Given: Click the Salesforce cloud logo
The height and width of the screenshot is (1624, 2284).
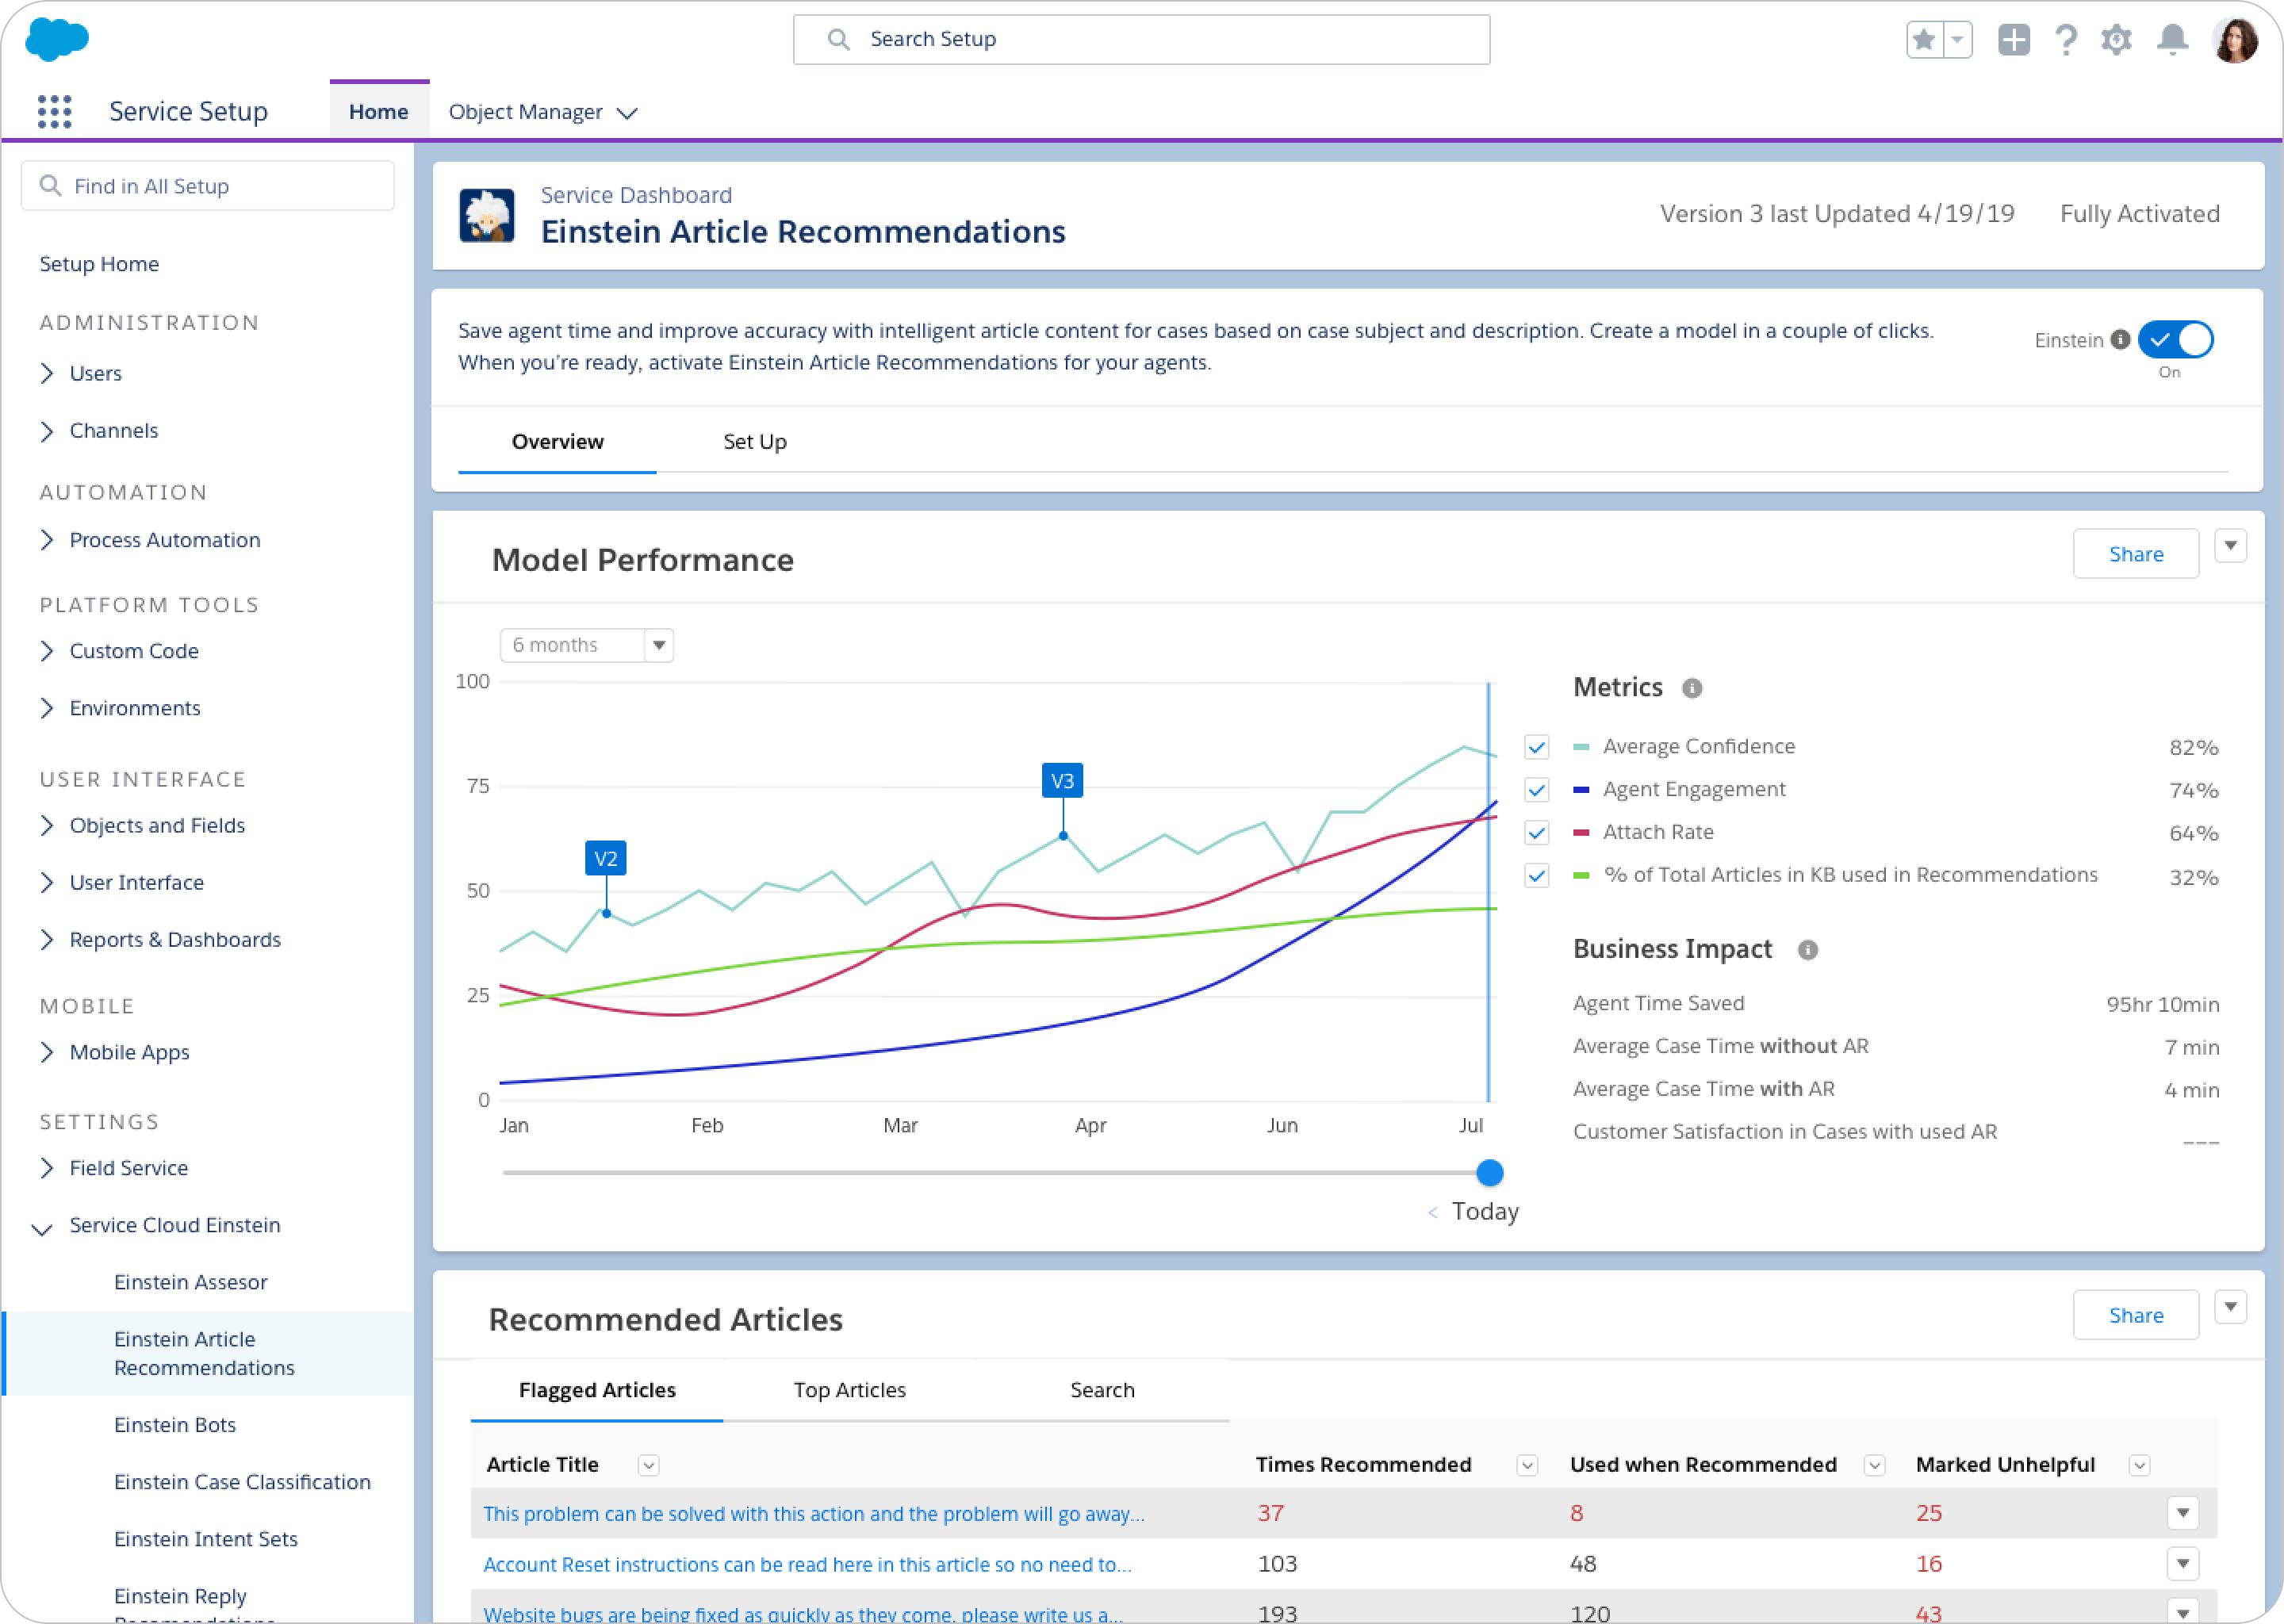Looking at the screenshot, I should point(57,40).
